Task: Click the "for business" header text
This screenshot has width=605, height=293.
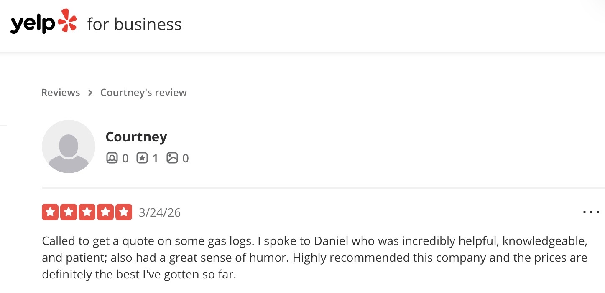Action: point(134,24)
